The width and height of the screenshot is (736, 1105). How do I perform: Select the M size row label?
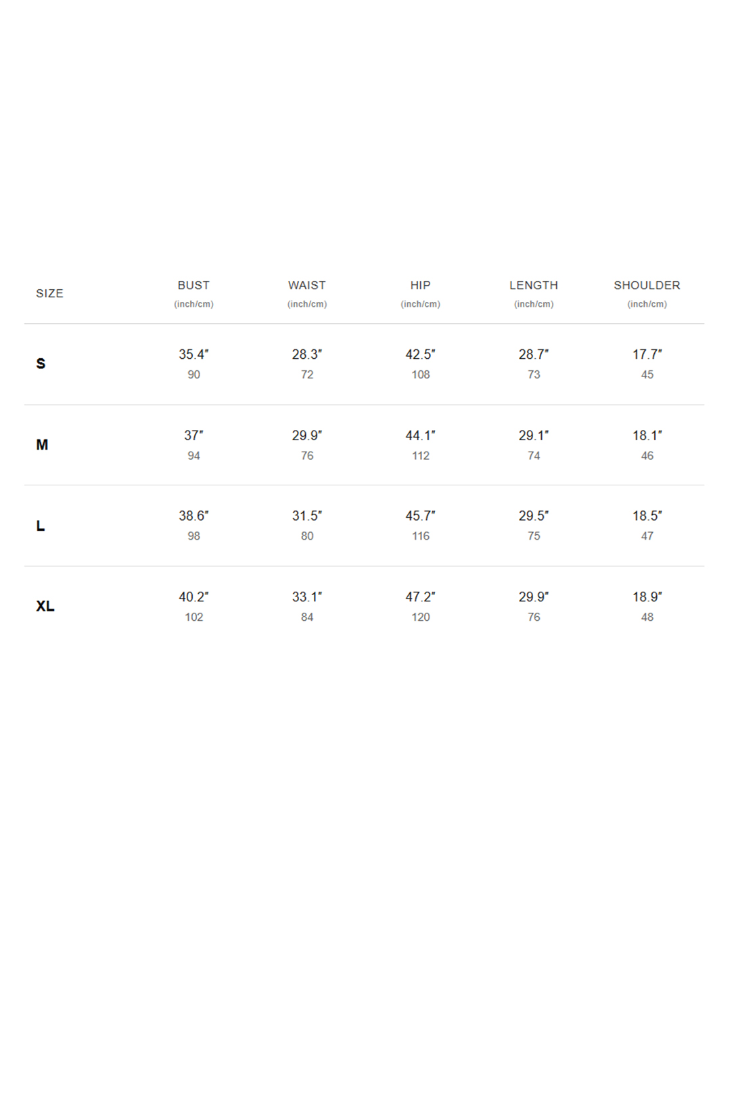click(42, 445)
